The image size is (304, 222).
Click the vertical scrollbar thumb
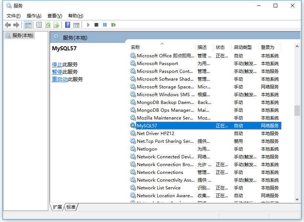click(x=297, y=111)
